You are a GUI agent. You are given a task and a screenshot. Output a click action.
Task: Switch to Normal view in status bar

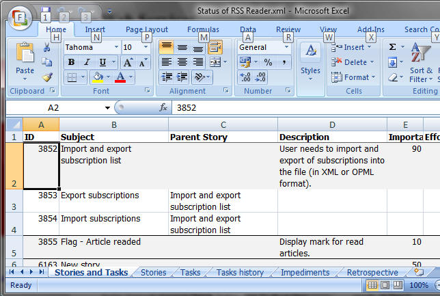(x=372, y=285)
